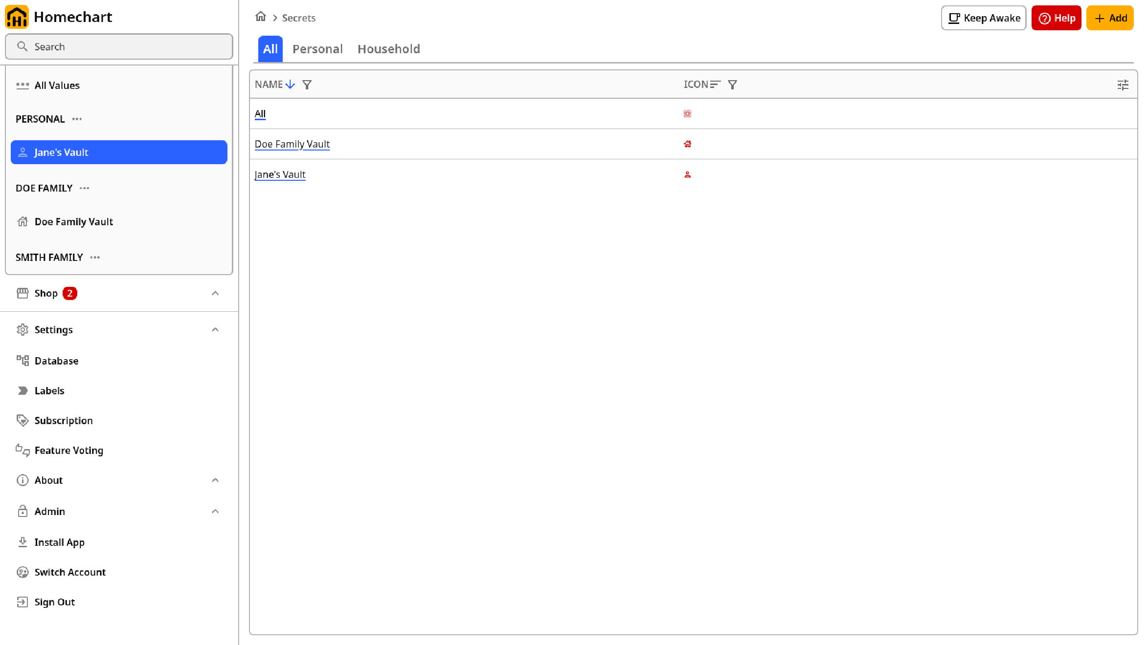1148x645 pixels.
Task: Toggle Keep Awake mode
Action: point(984,18)
